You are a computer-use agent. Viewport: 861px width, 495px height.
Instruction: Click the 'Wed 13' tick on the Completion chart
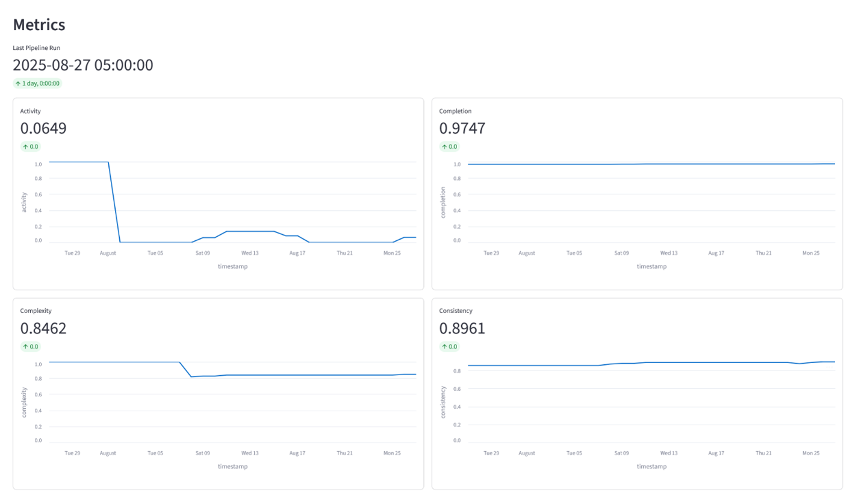[x=668, y=253]
